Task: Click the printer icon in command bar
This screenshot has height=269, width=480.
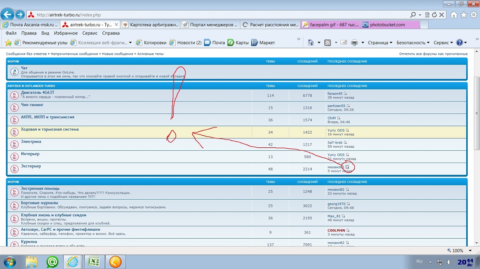Action: tap(354, 43)
